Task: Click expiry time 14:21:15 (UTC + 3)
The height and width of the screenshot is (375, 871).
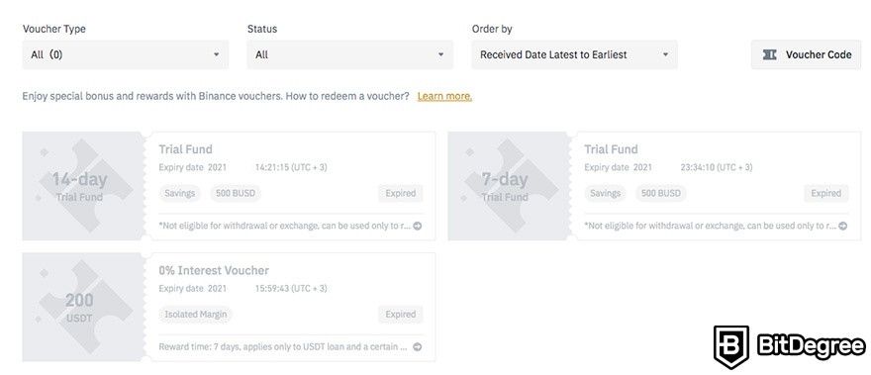Action: pyautogui.click(x=291, y=167)
